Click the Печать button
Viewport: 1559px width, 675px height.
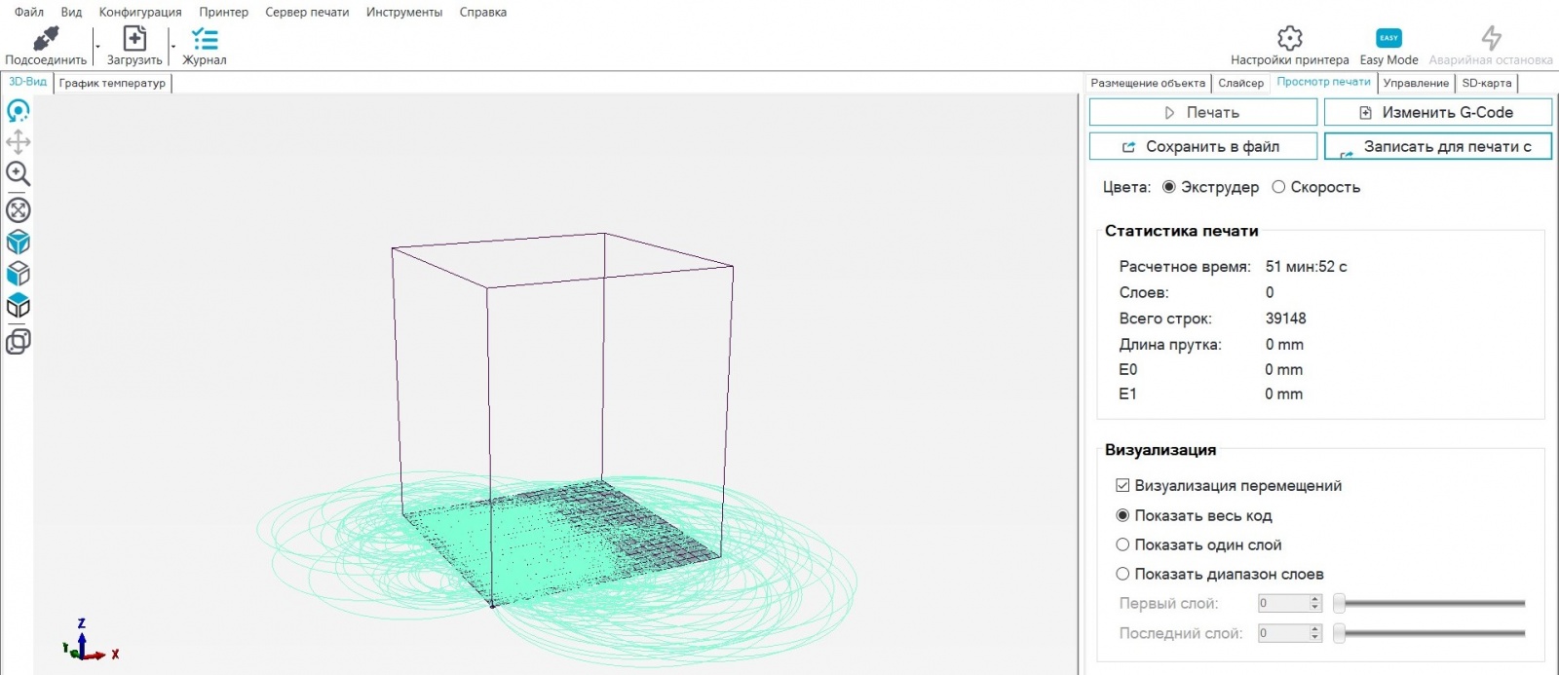click(1203, 112)
